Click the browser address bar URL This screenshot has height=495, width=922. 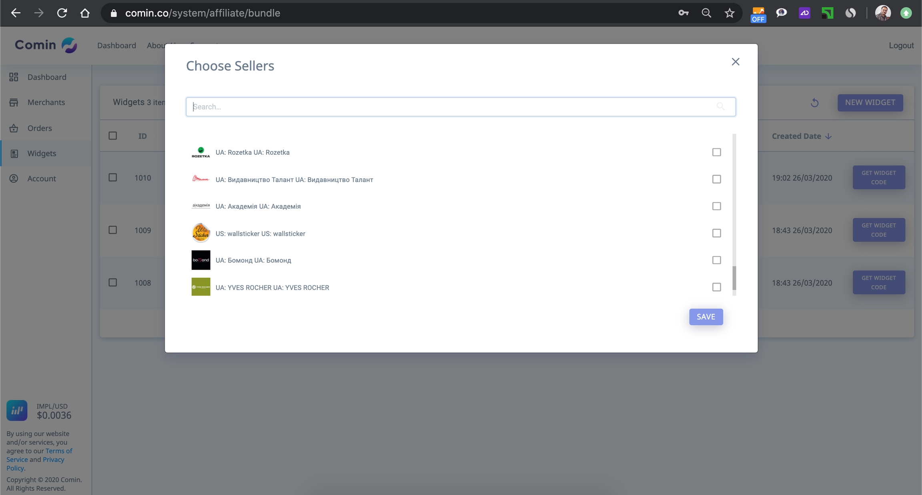click(x=202, y=13)
